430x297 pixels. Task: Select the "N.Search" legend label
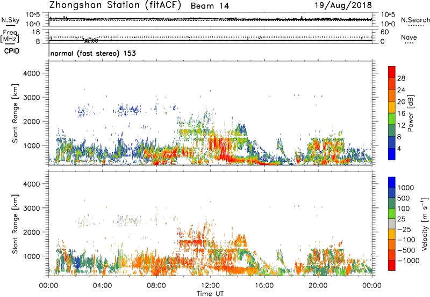(x=415, y=20)
